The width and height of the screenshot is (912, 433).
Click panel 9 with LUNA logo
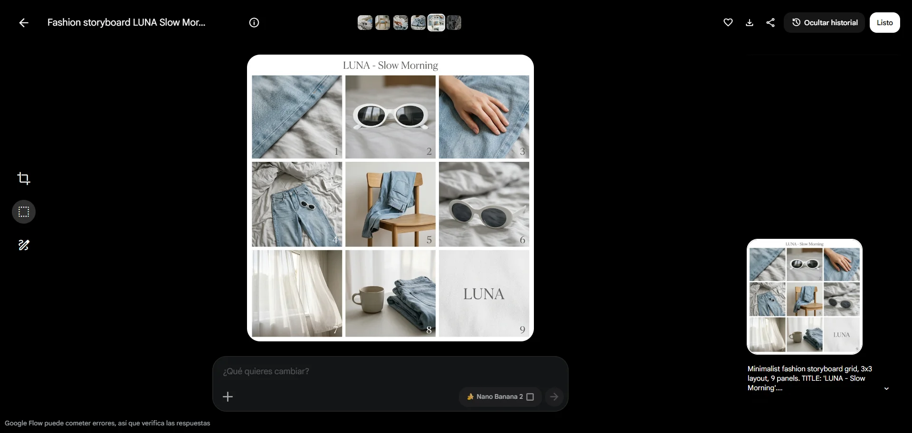point(484,293)
